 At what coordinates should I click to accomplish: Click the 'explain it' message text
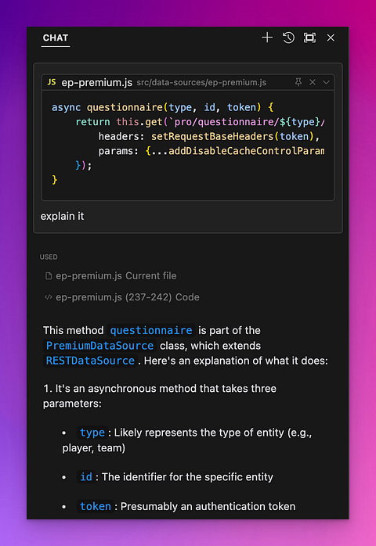[62, 216]
